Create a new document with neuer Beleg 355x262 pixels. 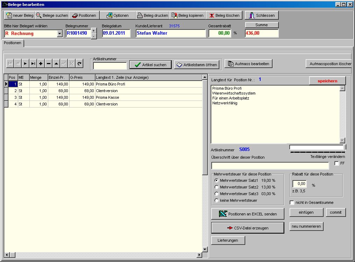tap(20, 15)
